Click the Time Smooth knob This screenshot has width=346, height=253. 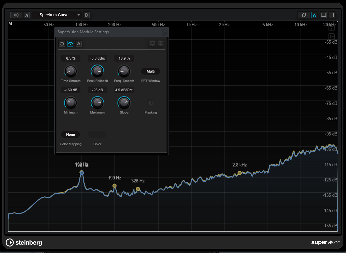point(71,71)
